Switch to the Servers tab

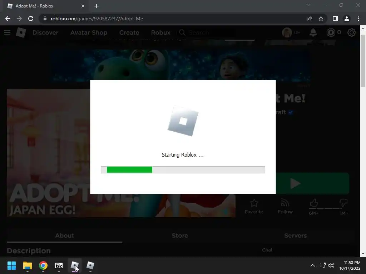[295, 235]
